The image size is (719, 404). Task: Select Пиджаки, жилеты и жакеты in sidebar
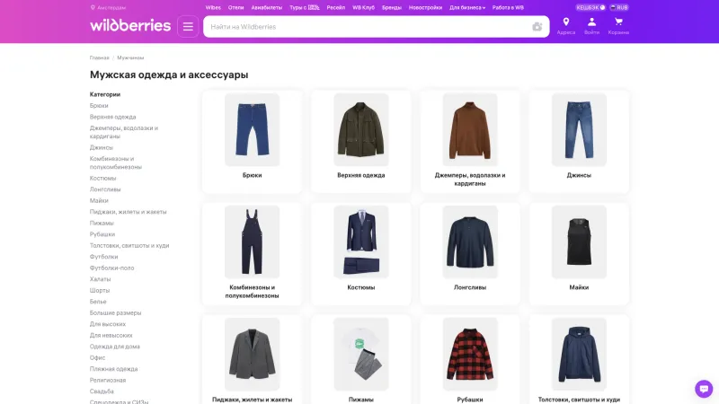[128, 212]
